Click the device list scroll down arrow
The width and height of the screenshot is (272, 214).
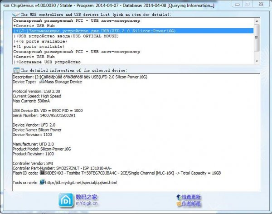257,61
